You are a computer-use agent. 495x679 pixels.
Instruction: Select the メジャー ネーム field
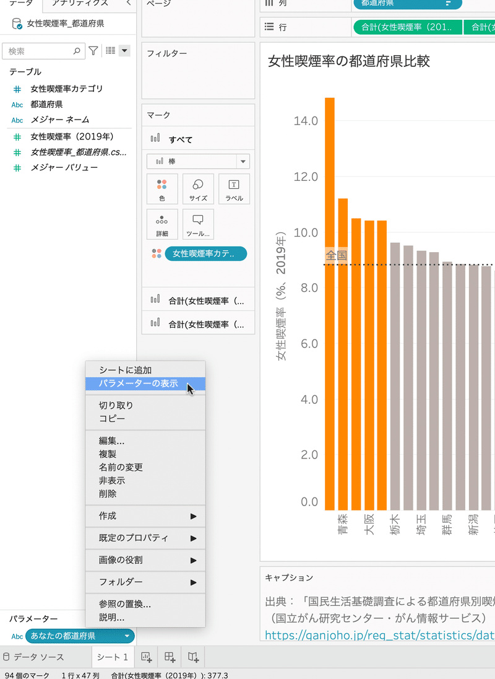tap(59, 120)
